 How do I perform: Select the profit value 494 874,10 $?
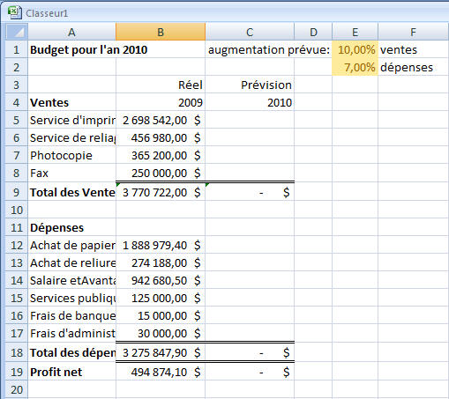161,372
